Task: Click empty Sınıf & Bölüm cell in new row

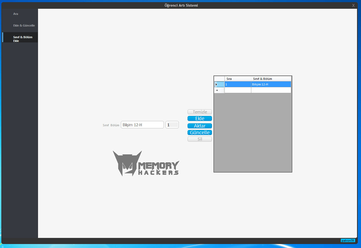Action: (271, 90)
